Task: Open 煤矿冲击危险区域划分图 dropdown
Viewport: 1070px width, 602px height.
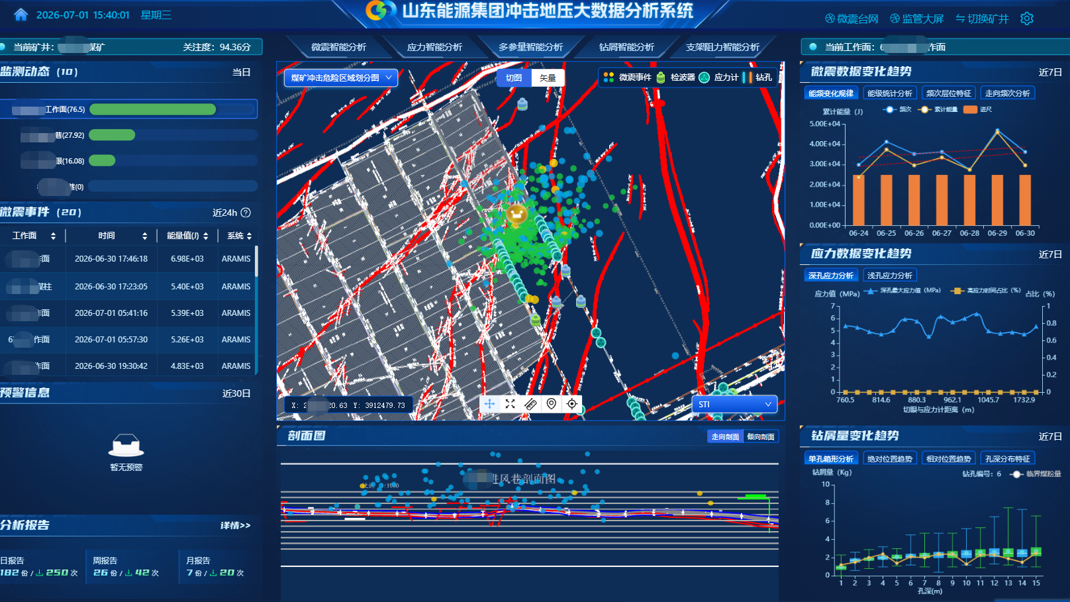Action: (341, 77)
